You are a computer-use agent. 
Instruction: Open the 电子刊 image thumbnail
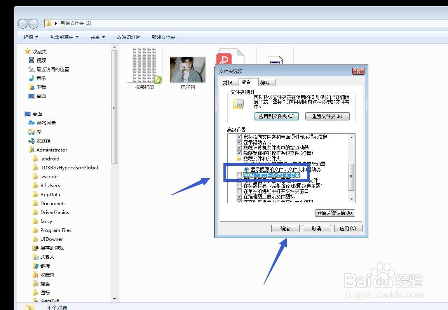coord(188,70)
